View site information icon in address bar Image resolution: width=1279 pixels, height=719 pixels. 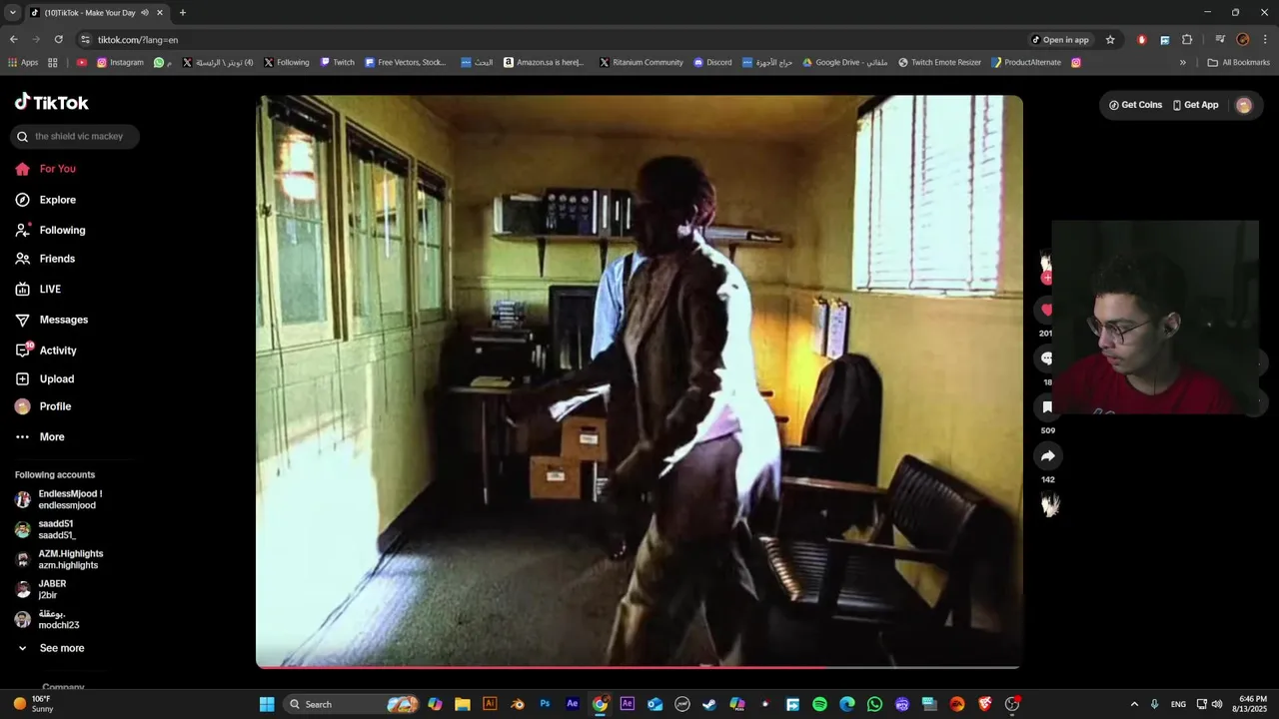[x=86, y=40]
